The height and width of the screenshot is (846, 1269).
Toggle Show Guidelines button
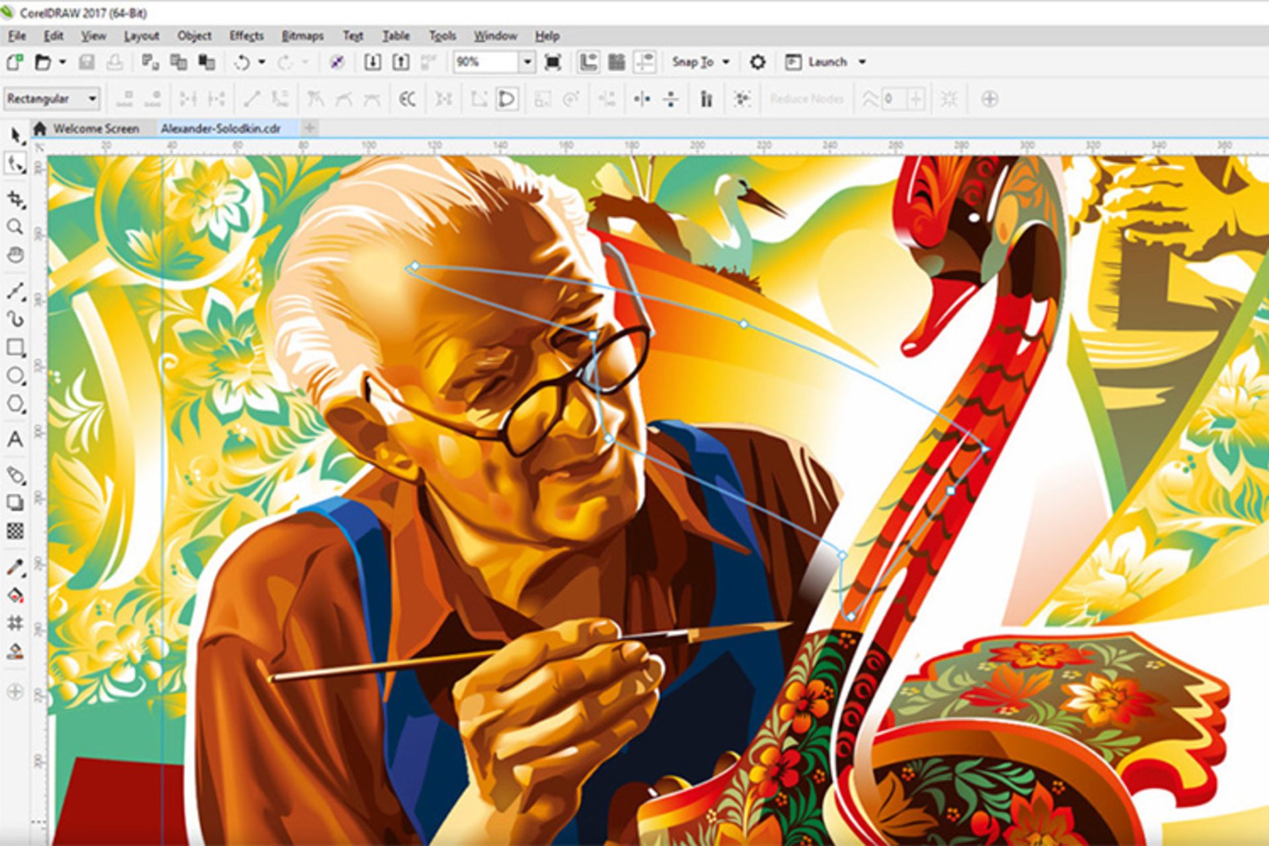click(644, 62)
